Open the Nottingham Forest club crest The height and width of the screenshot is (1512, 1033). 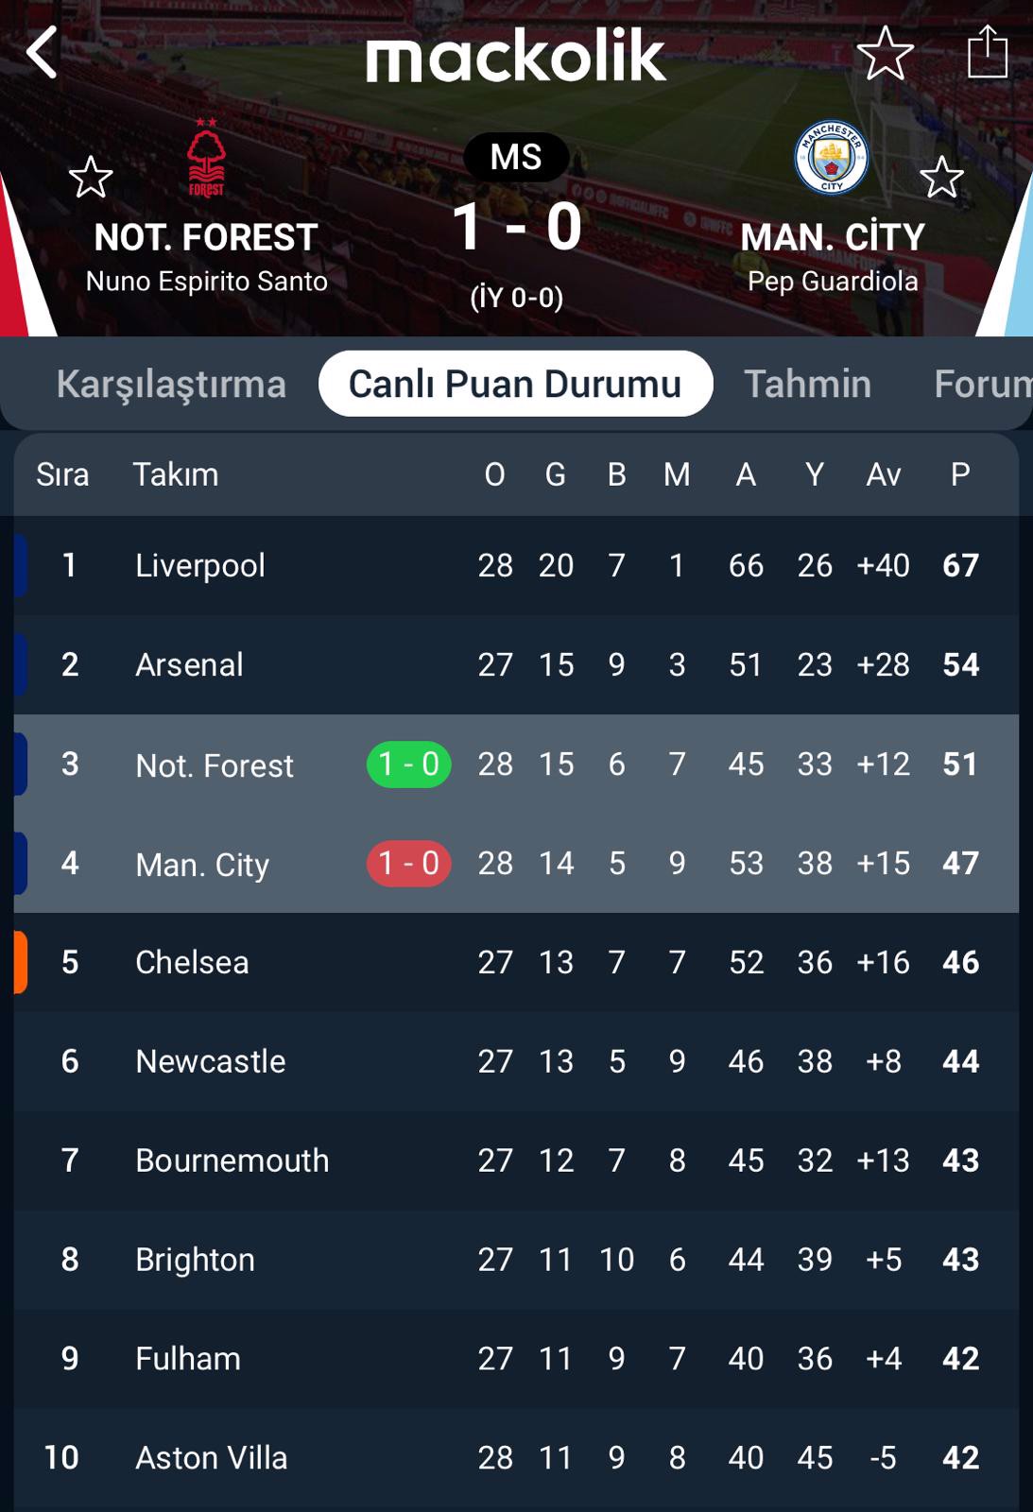[206, 158]
